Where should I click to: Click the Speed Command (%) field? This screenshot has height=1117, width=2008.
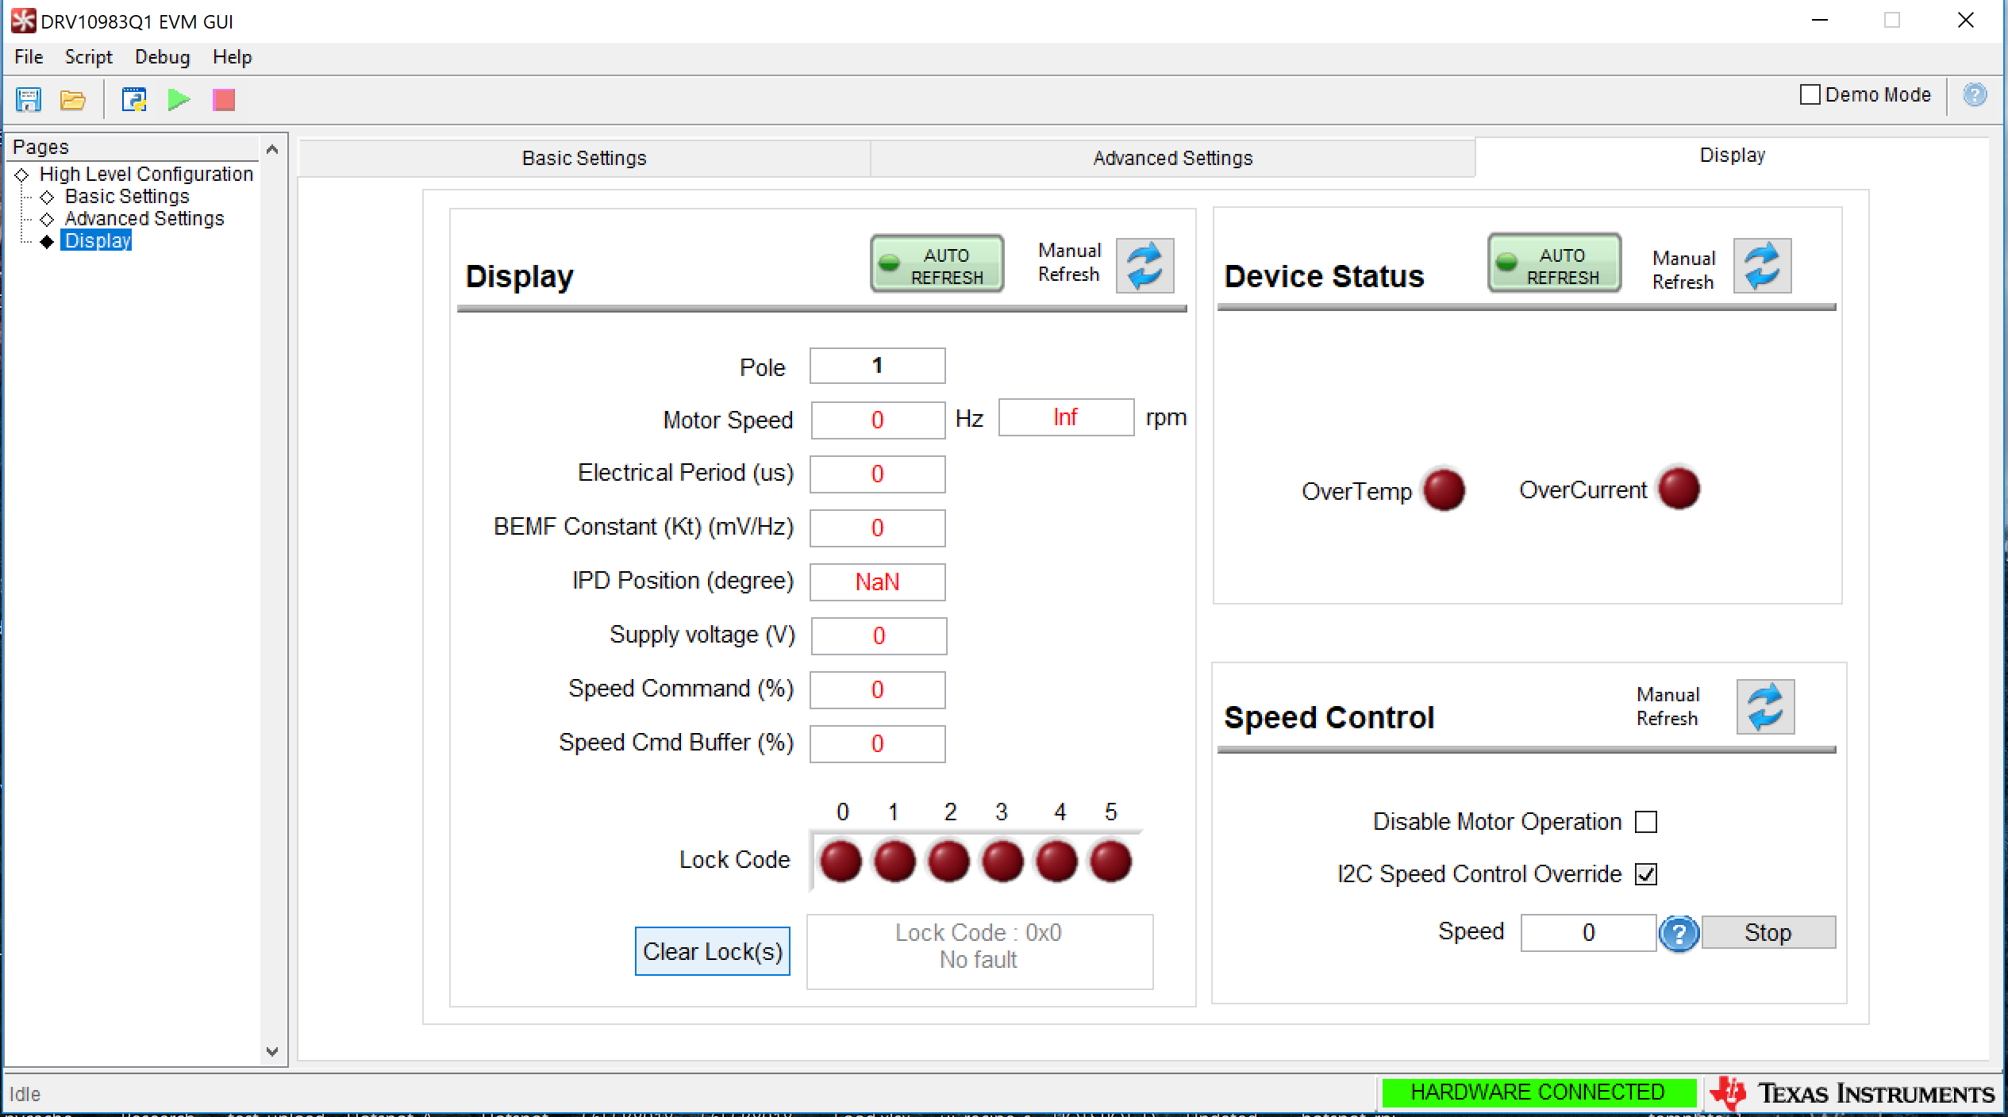point(877,689)
